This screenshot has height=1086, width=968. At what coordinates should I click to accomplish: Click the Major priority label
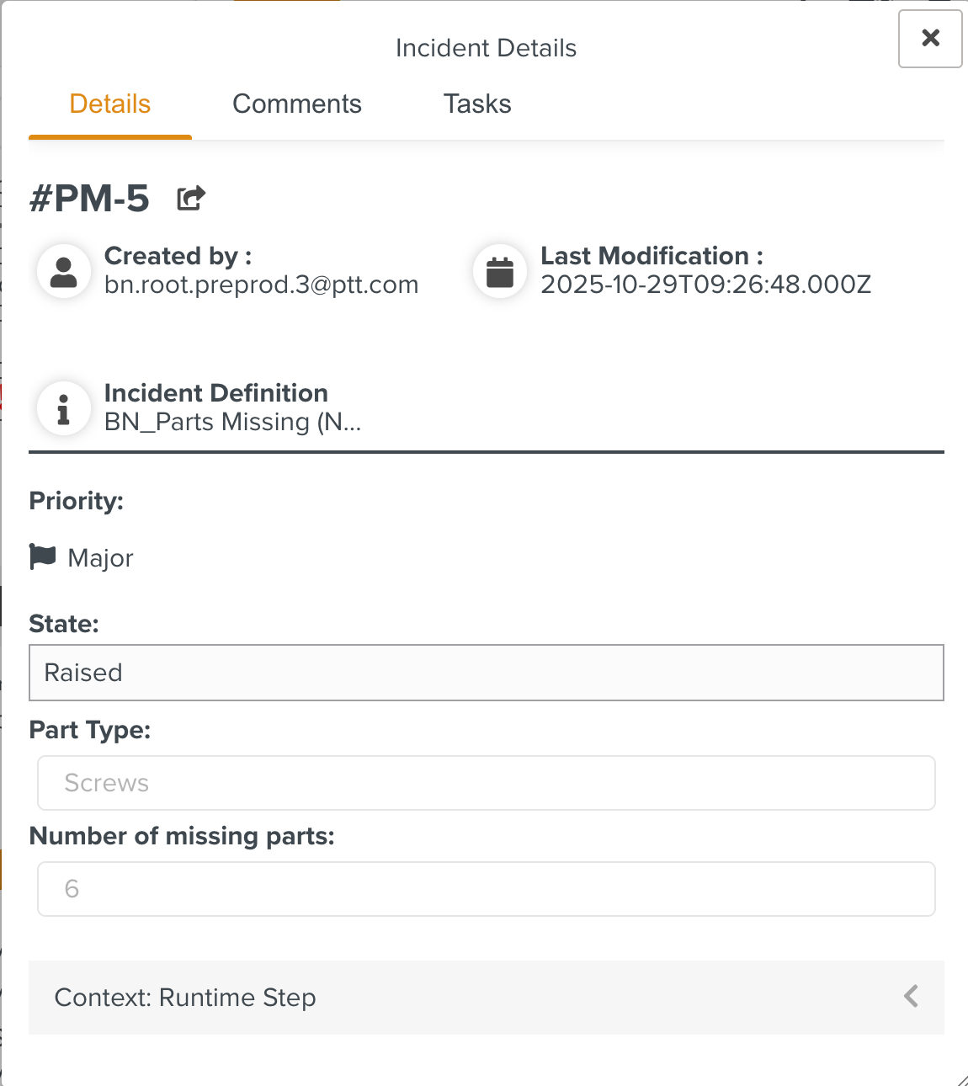click(100, 558)
